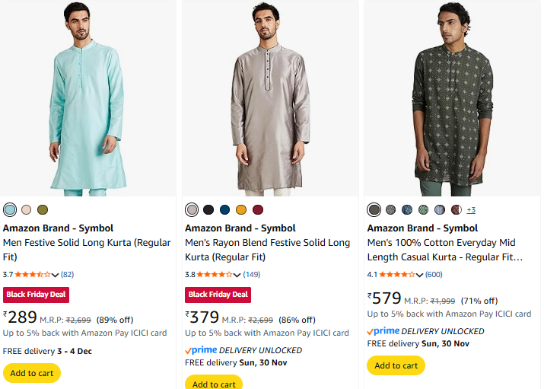The image size is (544, 389).
Task: Select the olive green color swatch
Action: [x=43, y=209]
